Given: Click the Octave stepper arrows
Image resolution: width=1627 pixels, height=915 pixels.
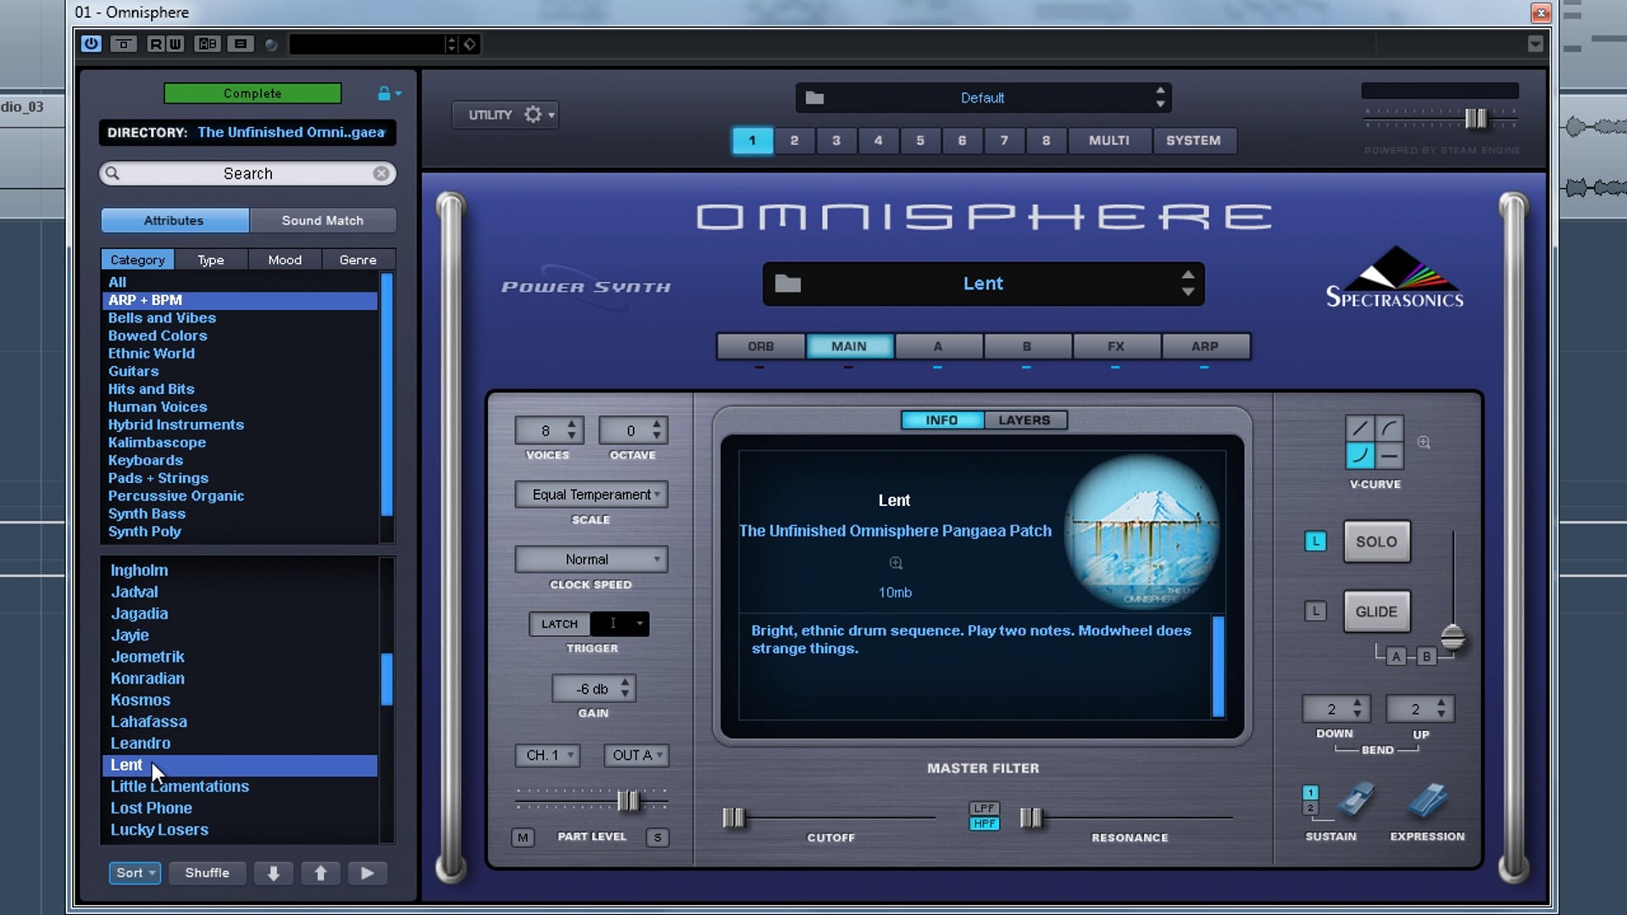Looking at the screenshot, I should tap(657, 430).
